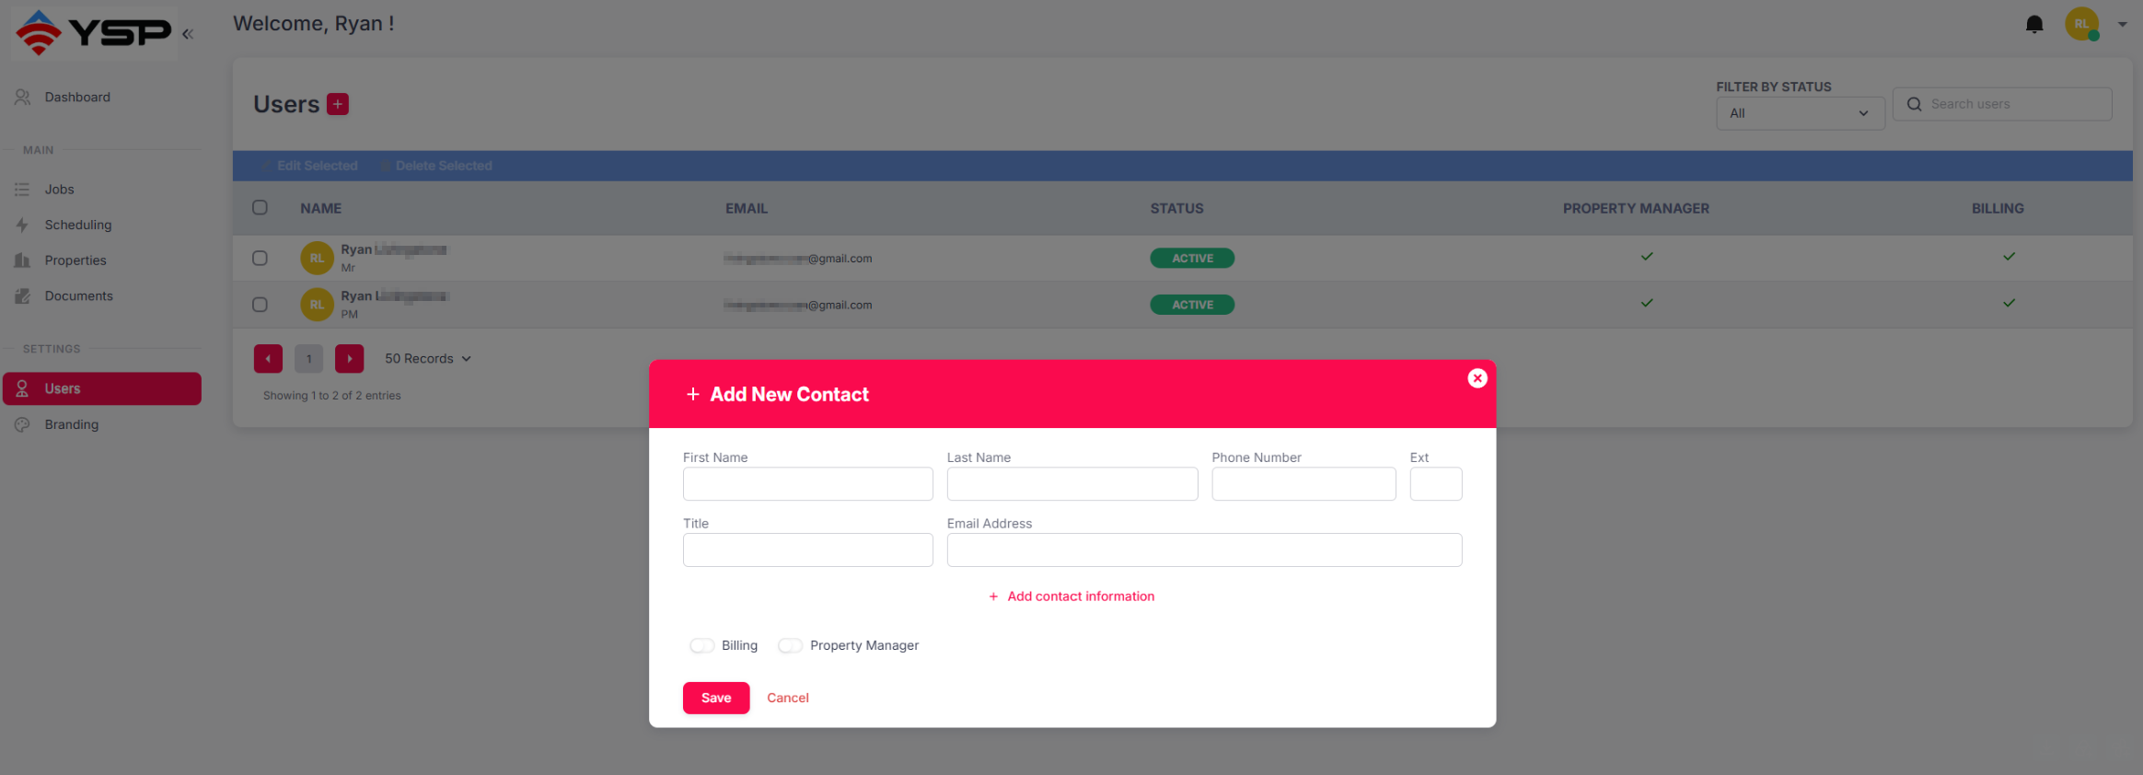Open the RL user avatar in header
The image size is (2143, 775).
[x=2081, y=24]
